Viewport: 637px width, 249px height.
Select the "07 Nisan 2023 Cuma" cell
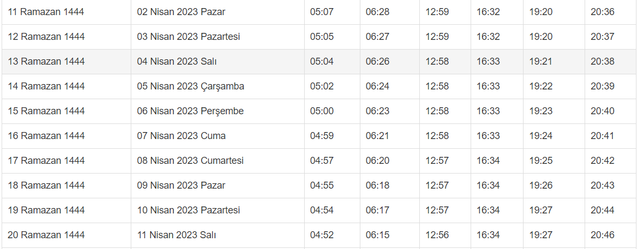[x=181, y=136]
